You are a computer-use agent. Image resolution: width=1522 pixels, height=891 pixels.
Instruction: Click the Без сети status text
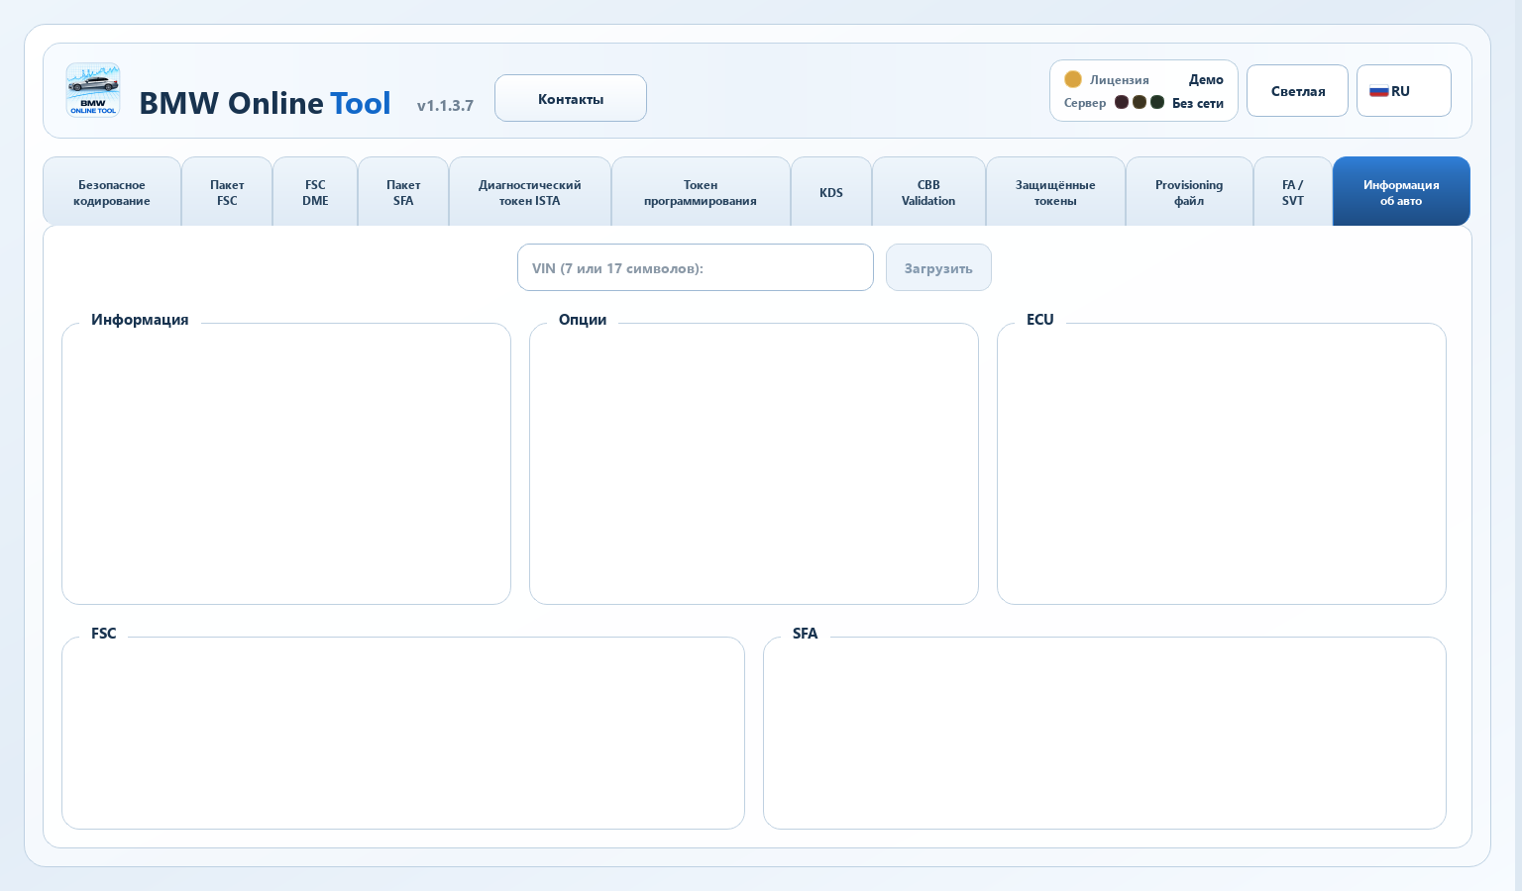1198,103
